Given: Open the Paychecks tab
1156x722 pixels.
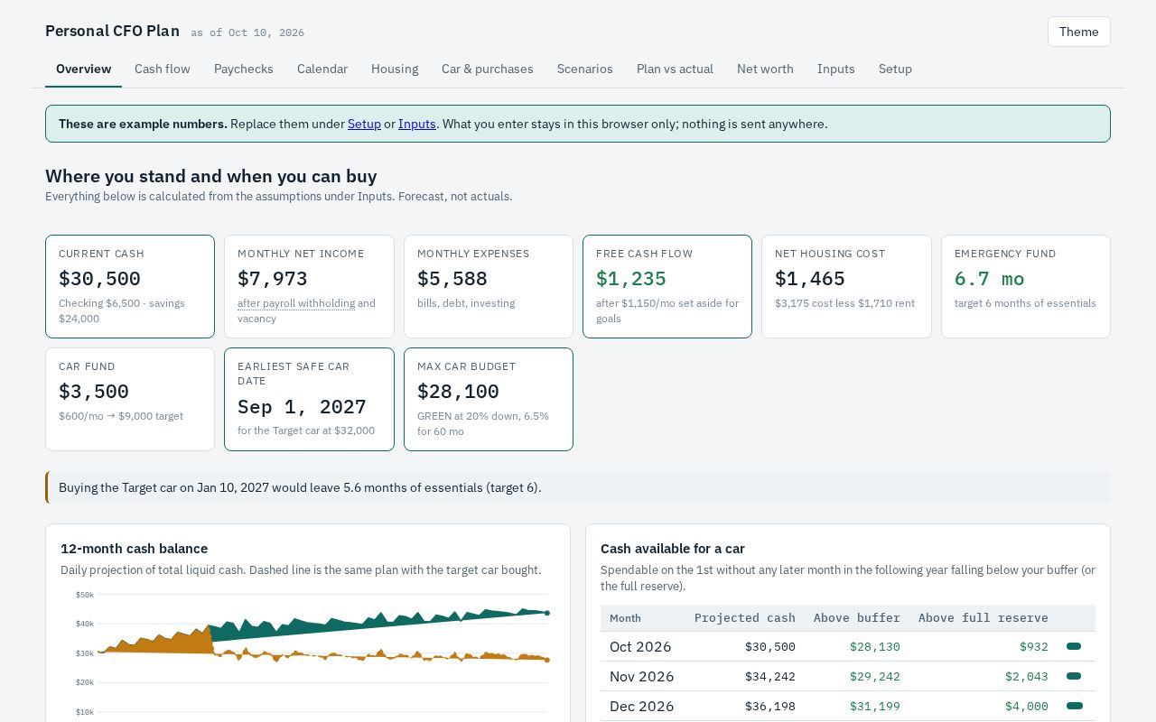Looking at the screenshot, I should coord(244,69).
